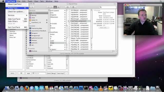Click Select button under video sources
Image resolution: width=164 pixels, height=92 pixels.
click(x=13, y=73)
